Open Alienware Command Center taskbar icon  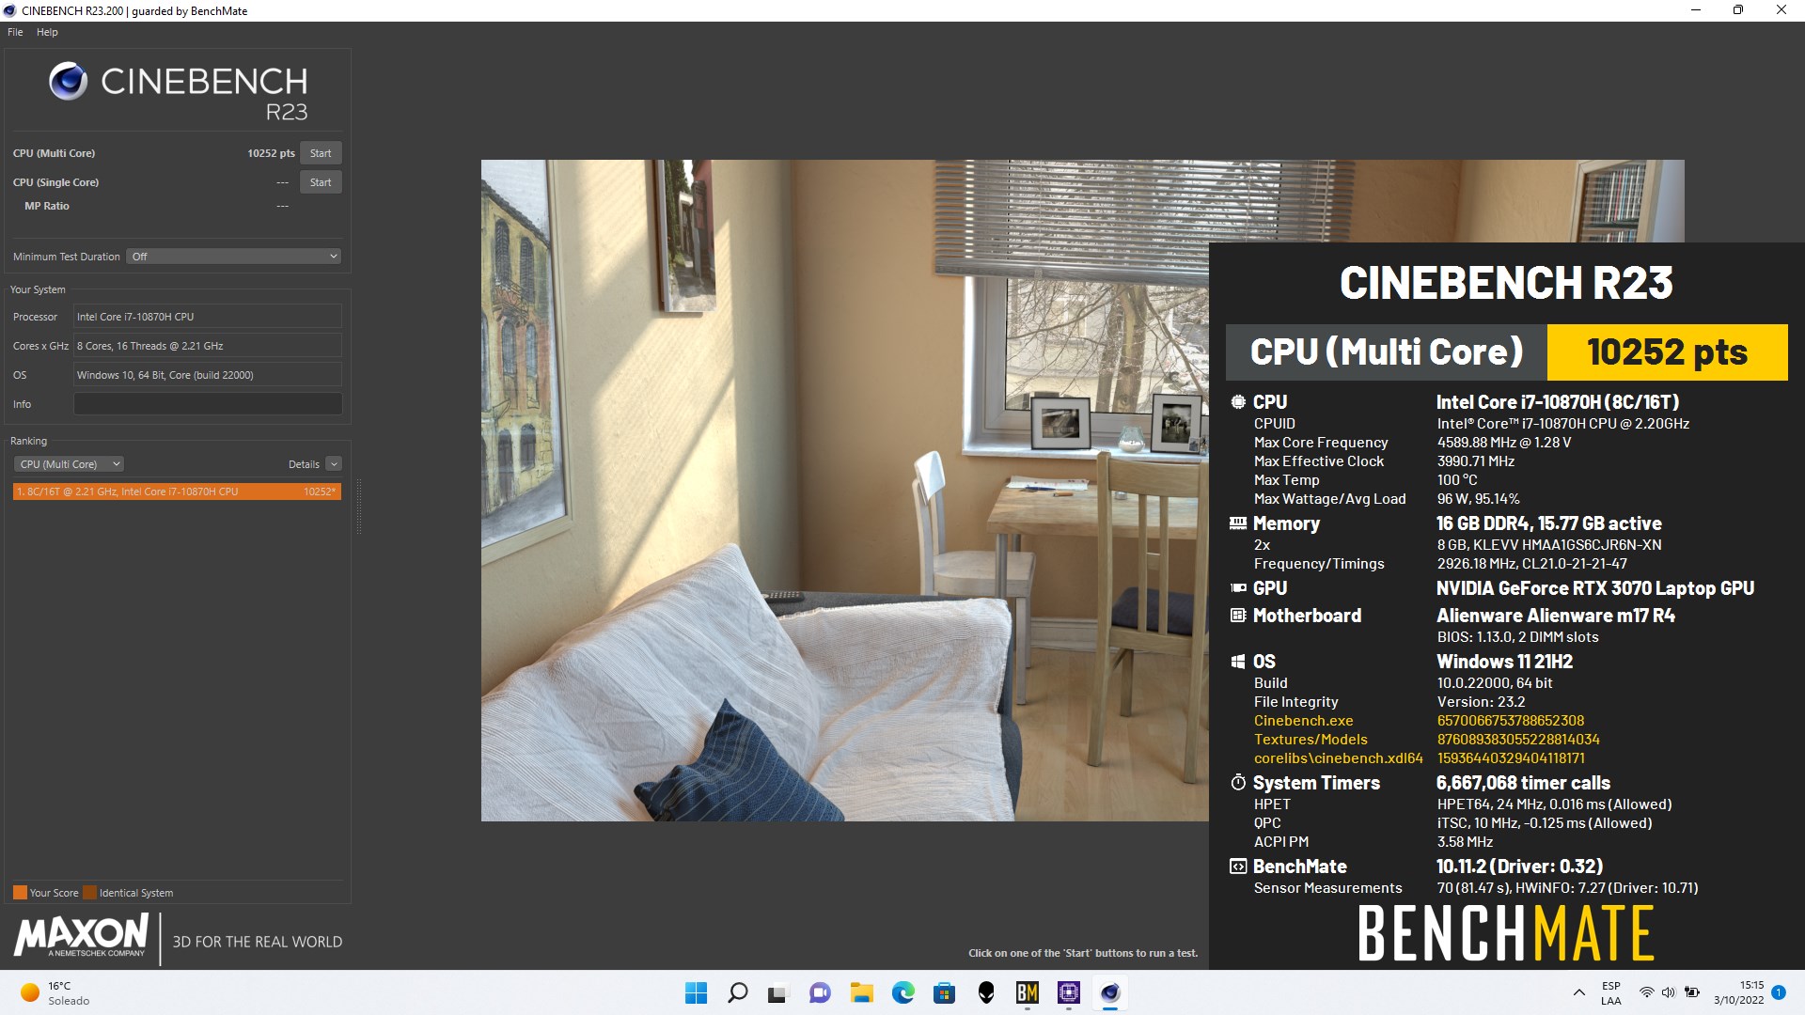pos(986,992)
